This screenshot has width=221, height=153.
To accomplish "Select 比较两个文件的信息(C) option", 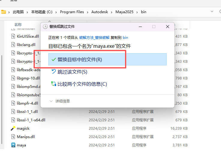I will (x=82, y=84).
